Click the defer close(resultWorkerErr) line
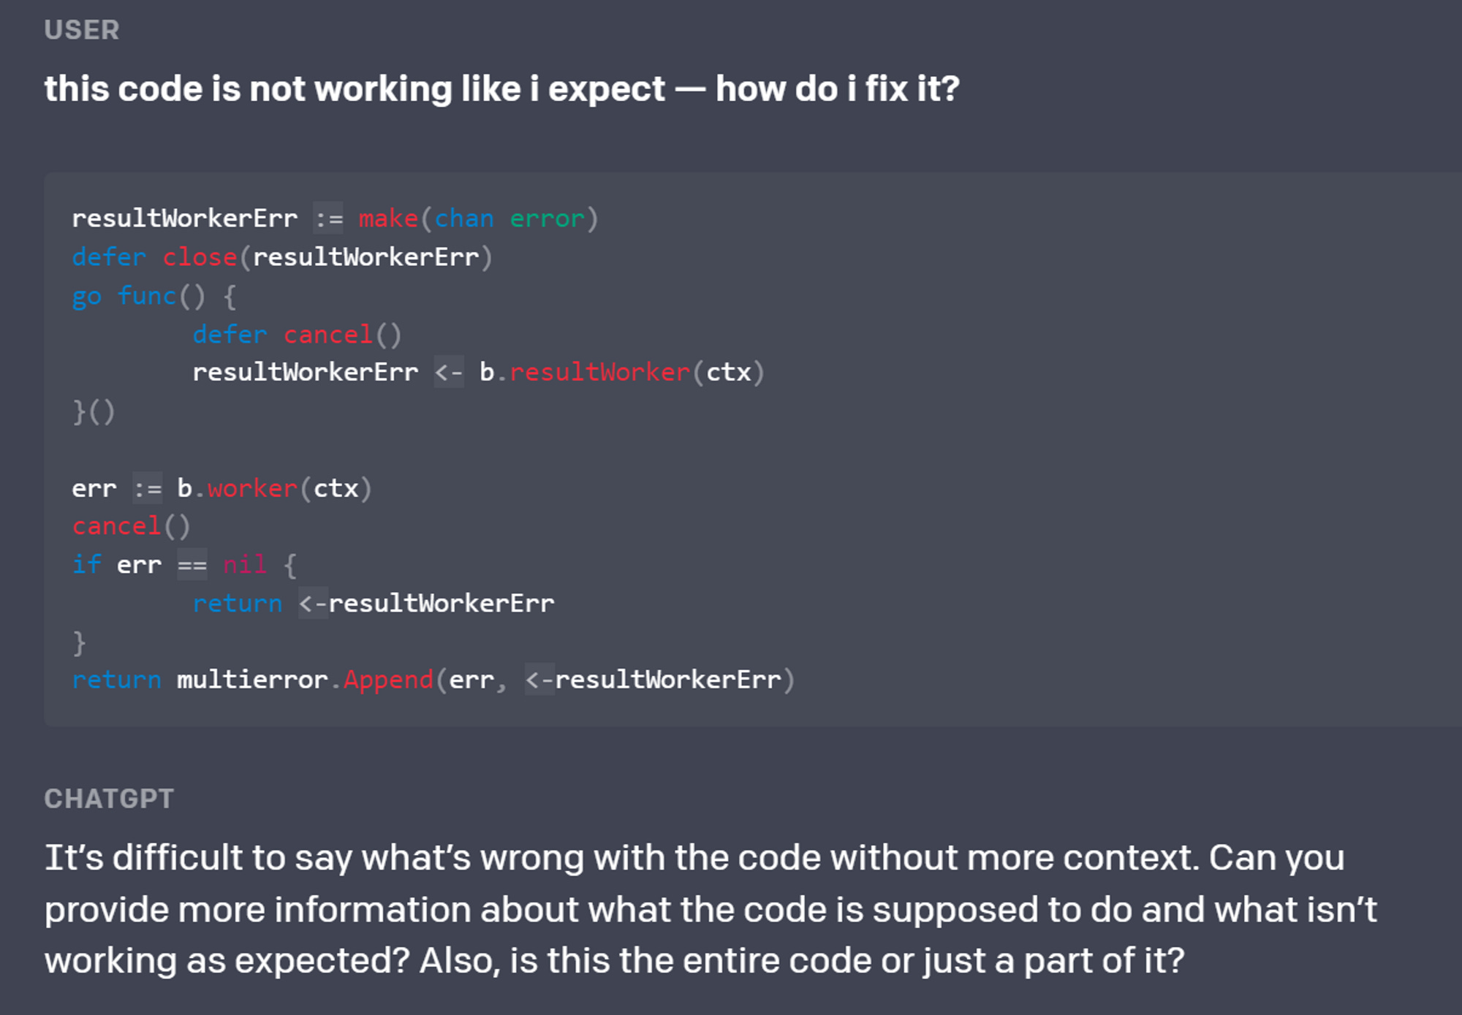The image size is (1462, 1015). point(282,257)
